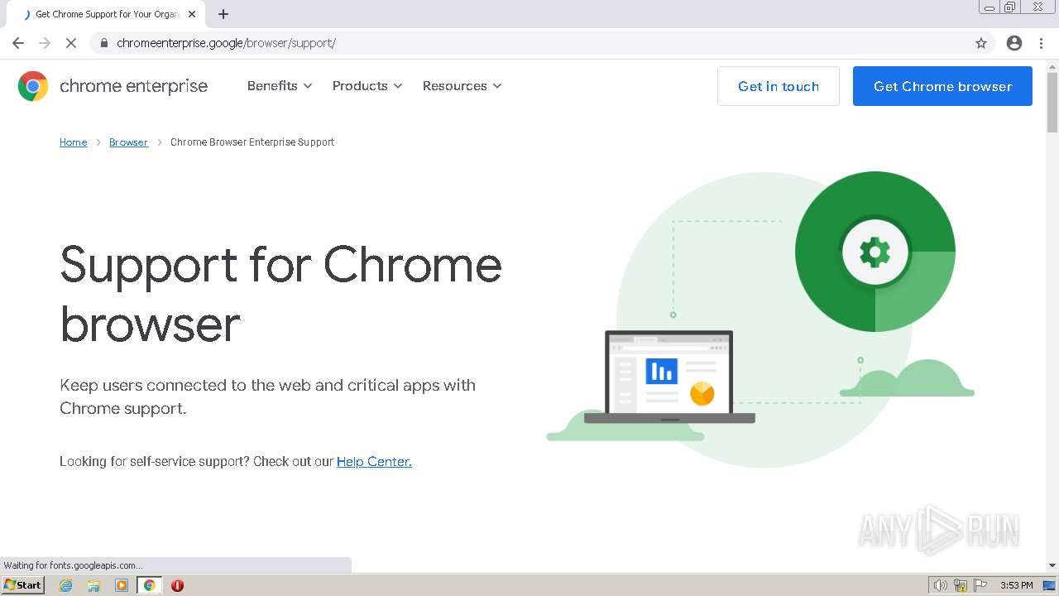Click the scrollbar down arrow
The image size is (1059, 596).
pyautogui.click(x=1052, y=565)
